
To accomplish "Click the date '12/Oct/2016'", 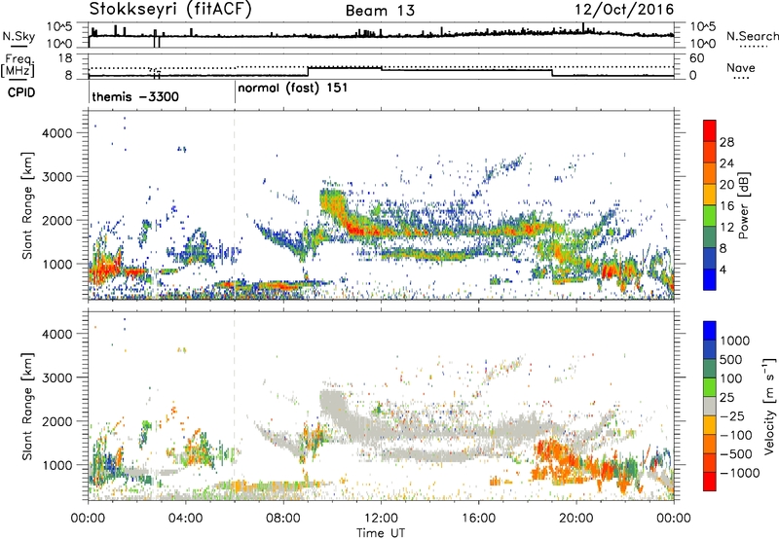I will (624, 10).
